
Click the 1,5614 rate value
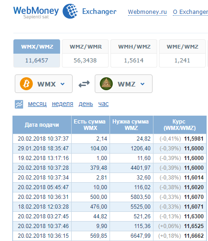click(134, 60)
